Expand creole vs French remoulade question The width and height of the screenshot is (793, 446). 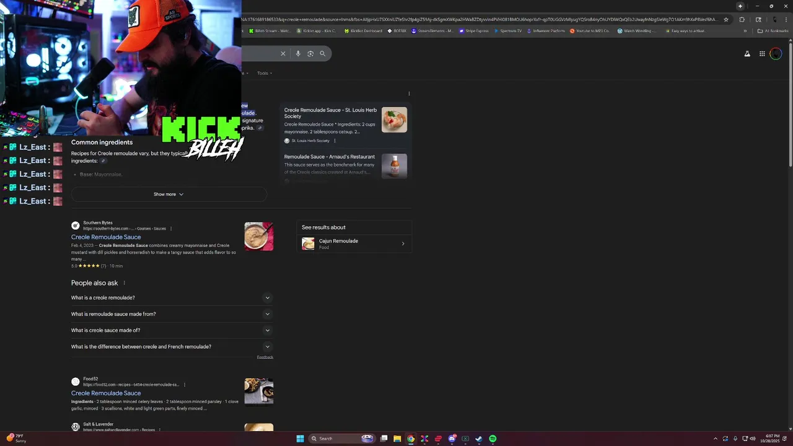tap(172, 347)
